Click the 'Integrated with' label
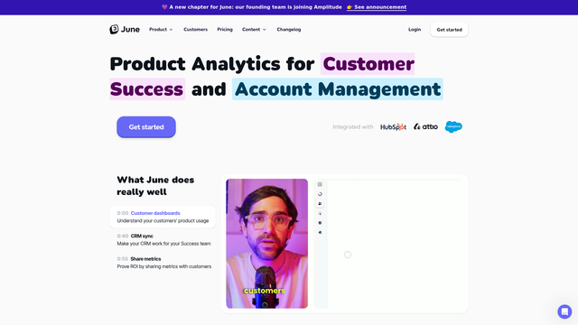 click(353, 126)
